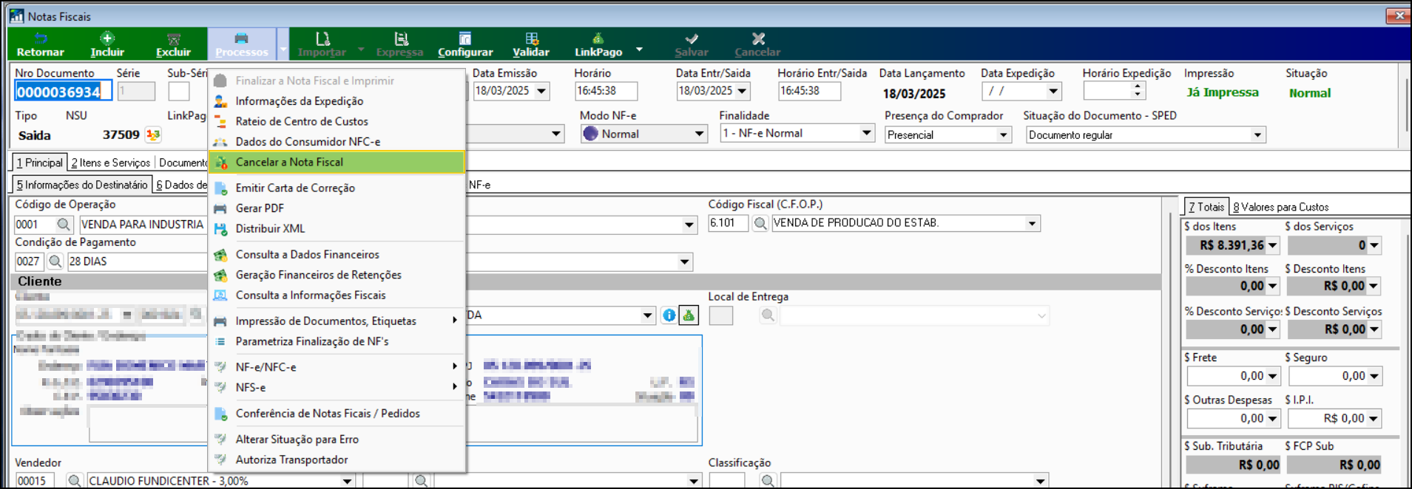Click Incluir to add a new invoice

point(107,44)
